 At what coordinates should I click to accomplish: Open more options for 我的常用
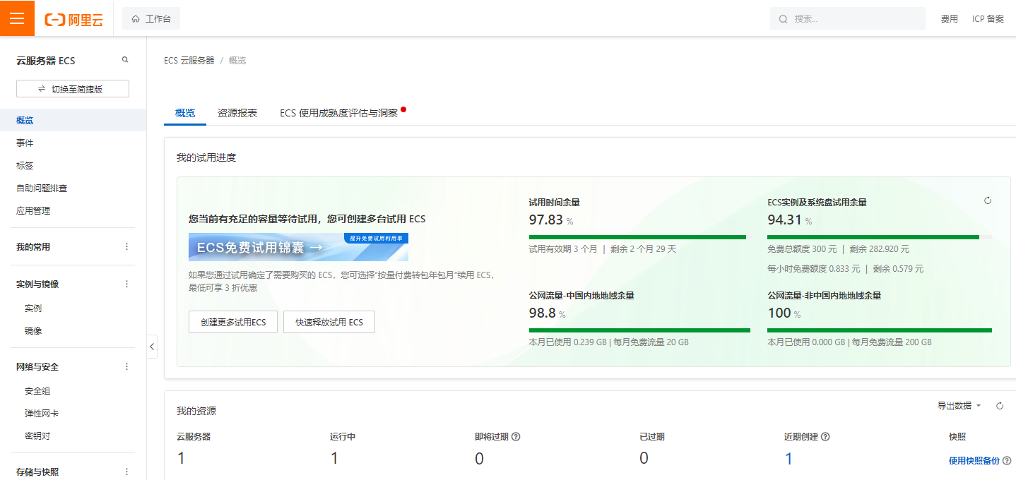pyautogui.click(x=127, y=247)
